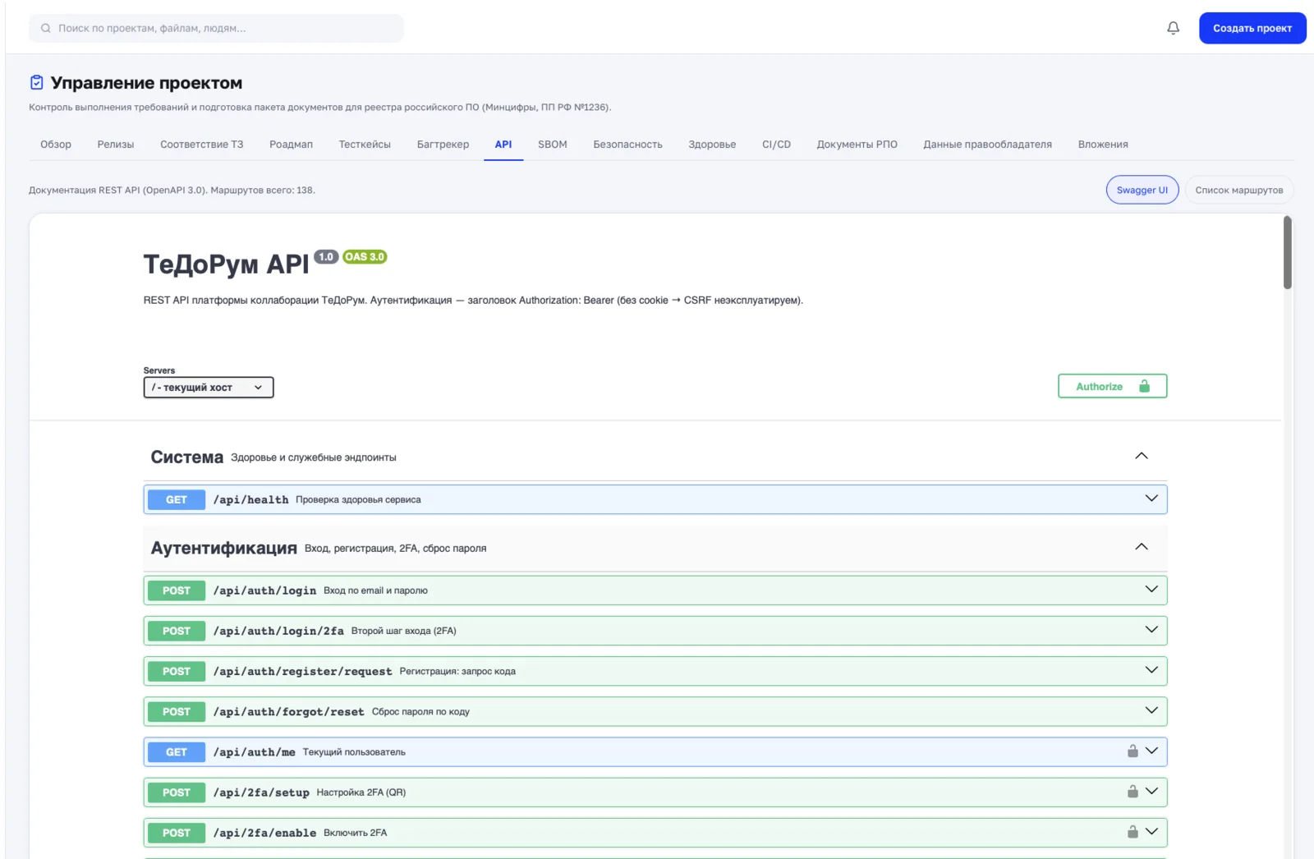Click POST badge of /api/auth/login/2fa
This screenshot has width=1314, height=859.
coord(177,631)
